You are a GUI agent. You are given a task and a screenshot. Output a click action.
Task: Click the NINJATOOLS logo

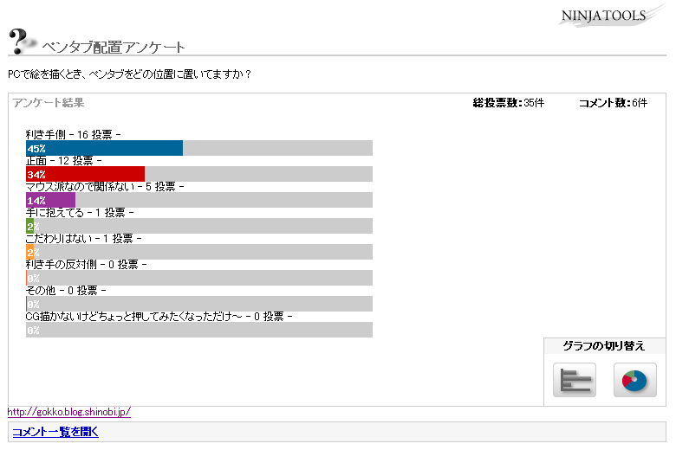tap(616, 16)
